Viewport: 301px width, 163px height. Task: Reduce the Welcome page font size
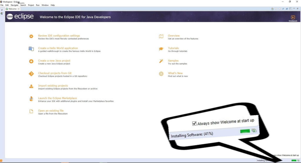[x=283, y=9]
